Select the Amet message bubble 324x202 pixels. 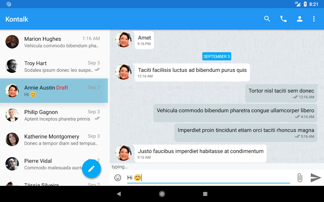(144, 40)
